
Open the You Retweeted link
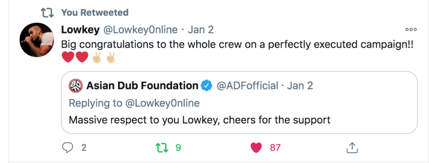[x=95, y=13]
